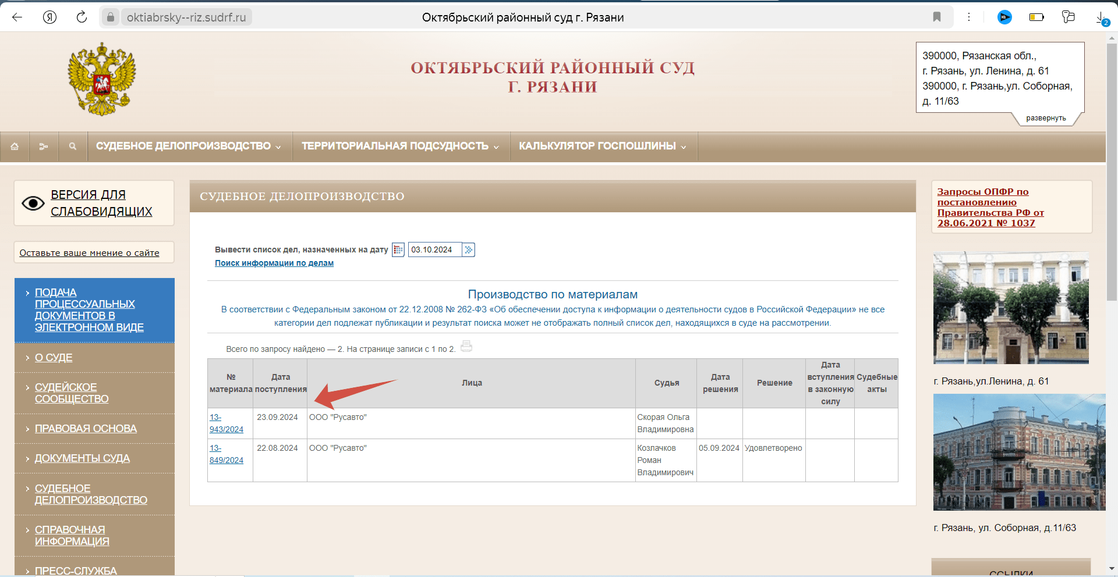The height and width of the screenshot is (577, 1118).
Task: Click the courthouse photo on Lenina street
Action: point(1011,308)
